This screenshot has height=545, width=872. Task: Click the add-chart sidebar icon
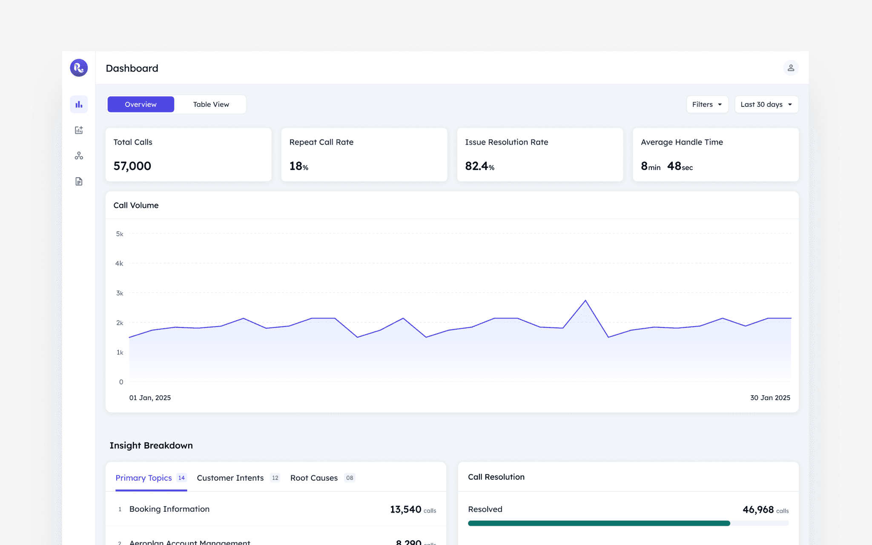[x=79, y=130]
